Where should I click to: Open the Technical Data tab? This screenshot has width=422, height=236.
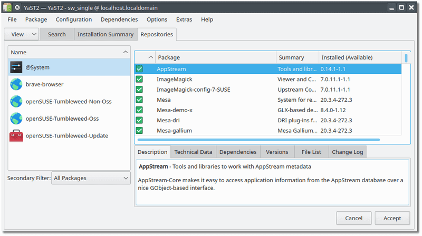(x=193, y=152)
